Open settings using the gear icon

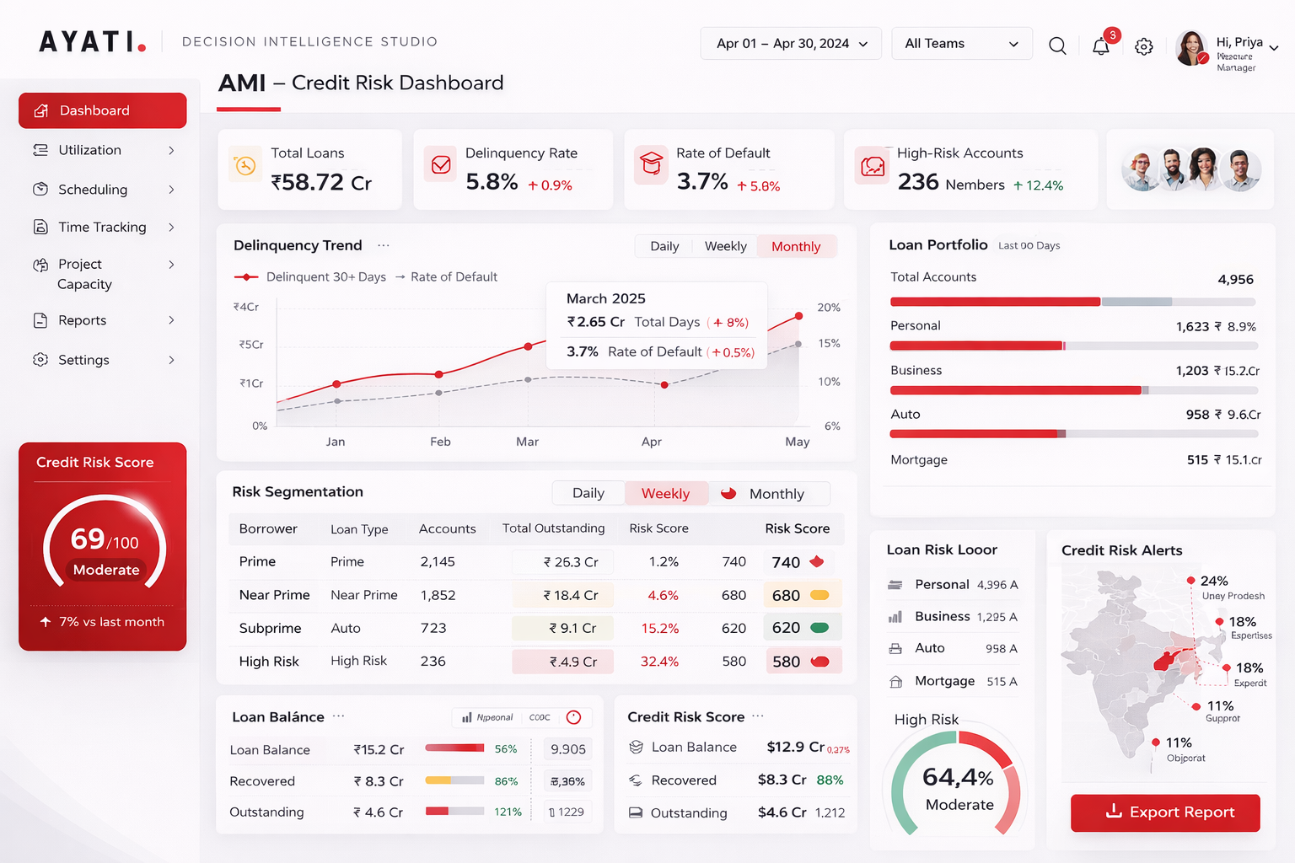pyautogui.click(x=1143, y=46)
